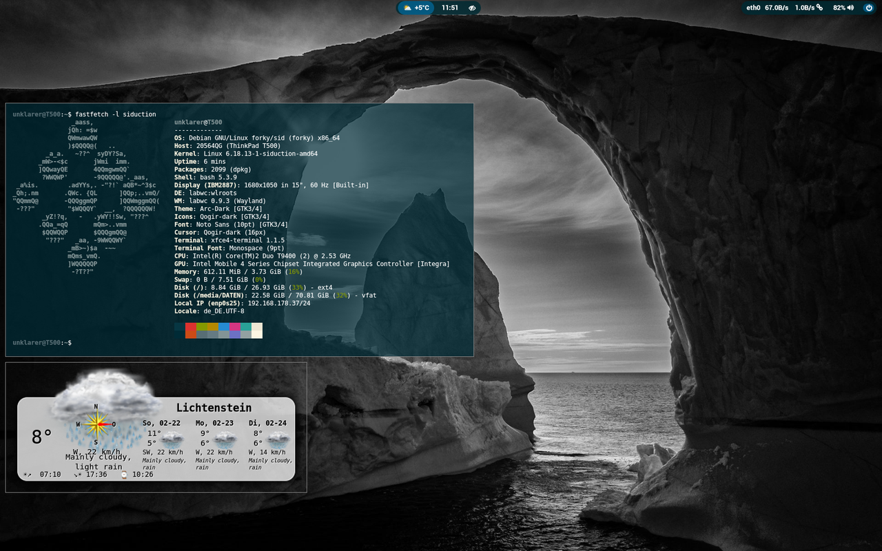This screenshot has width=882, height=551.
Task: Click the 'Packages: 2099 (dpkg)' line
Action: coord(213,169)
